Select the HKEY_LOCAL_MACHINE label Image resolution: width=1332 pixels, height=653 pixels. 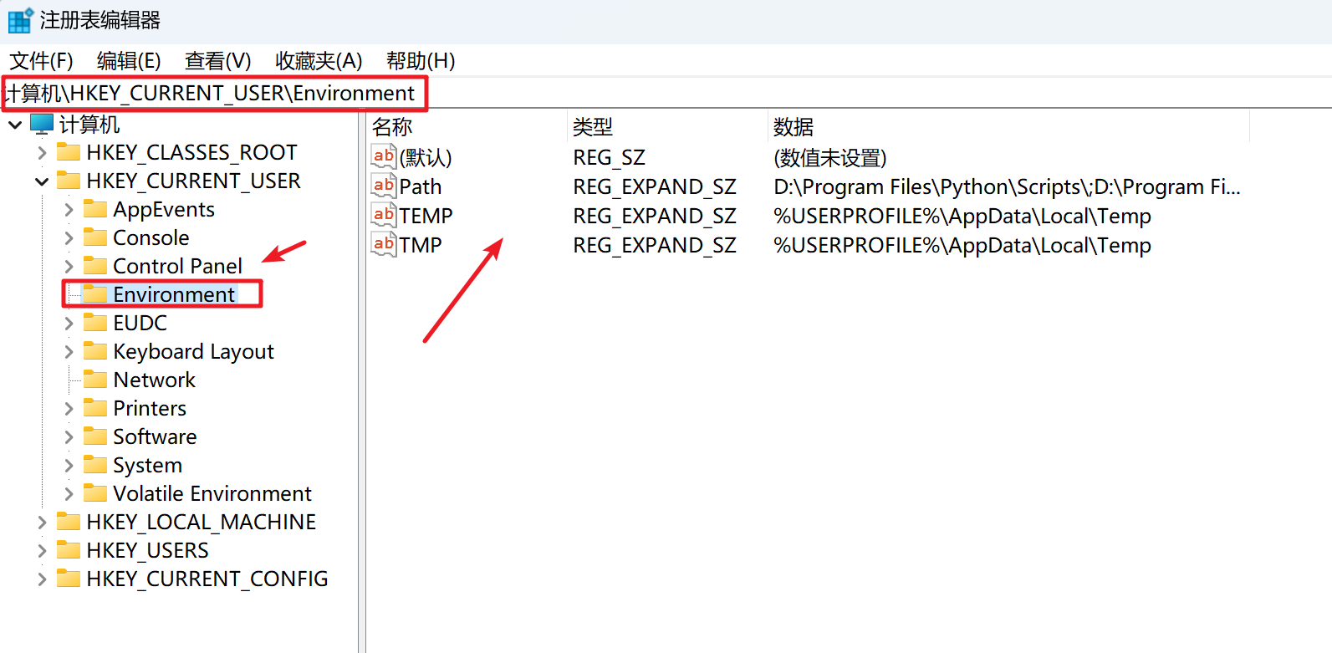[201, 522]
